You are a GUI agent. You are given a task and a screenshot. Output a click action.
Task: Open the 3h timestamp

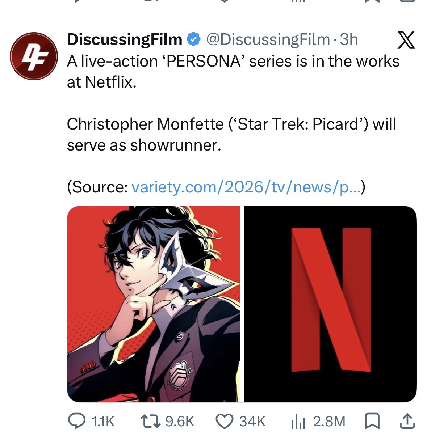(x=349, y=39)
